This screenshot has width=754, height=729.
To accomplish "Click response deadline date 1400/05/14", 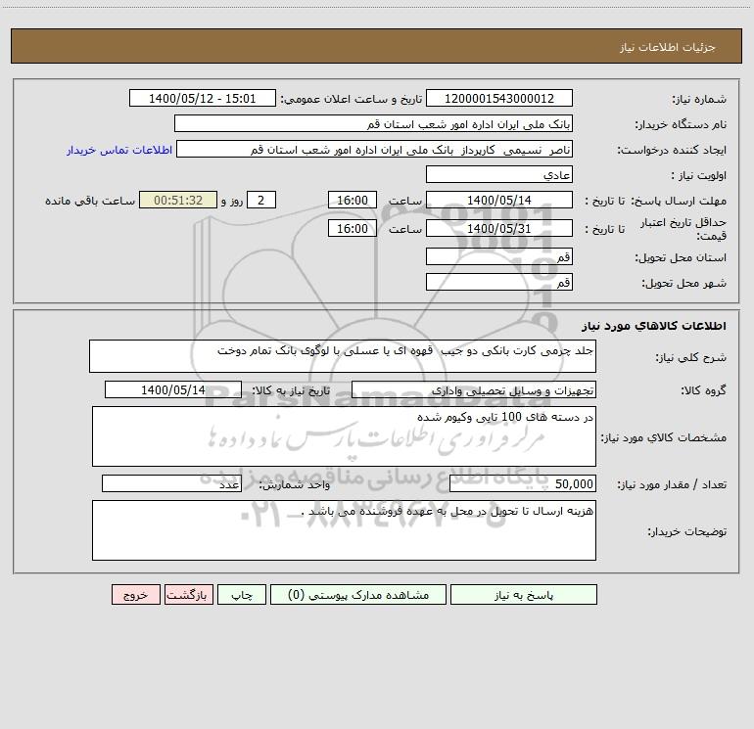I will [x=499, y=200].
